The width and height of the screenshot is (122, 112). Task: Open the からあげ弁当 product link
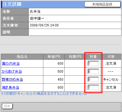point(12,72)
